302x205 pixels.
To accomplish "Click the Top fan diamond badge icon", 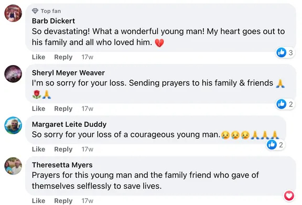I will tap(35, 11).
